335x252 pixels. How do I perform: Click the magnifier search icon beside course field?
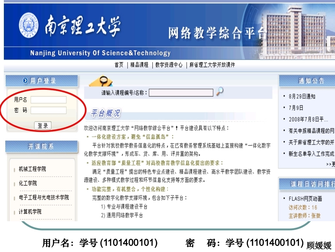(220, 91)
